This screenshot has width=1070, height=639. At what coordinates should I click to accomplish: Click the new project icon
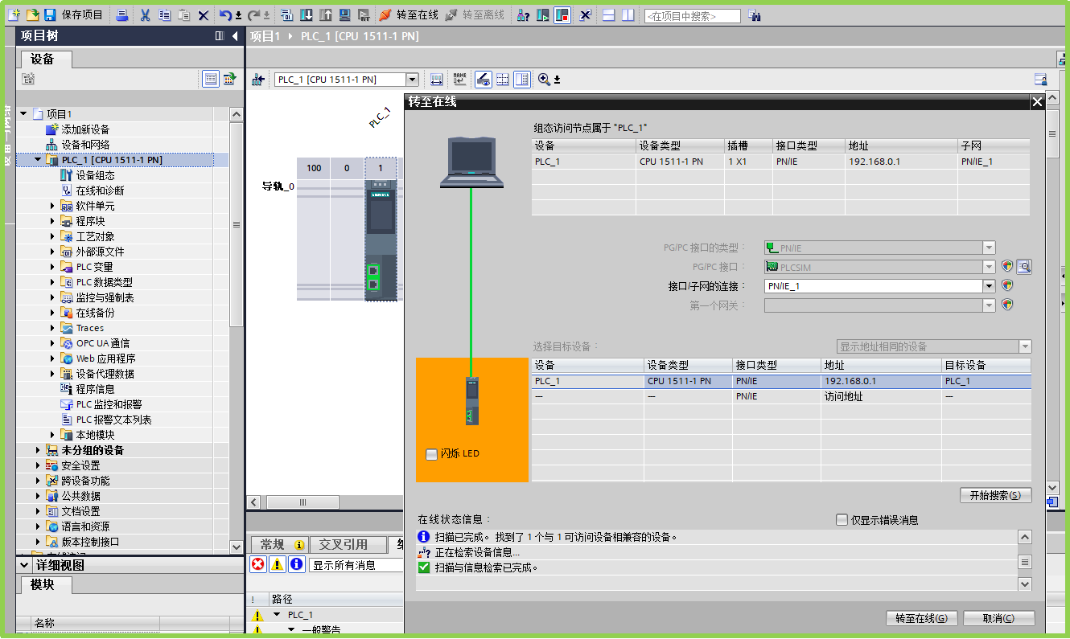coord(14,14)
